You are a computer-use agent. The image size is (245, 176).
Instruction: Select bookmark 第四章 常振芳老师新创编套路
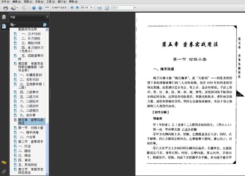click(x=31, y=67)
